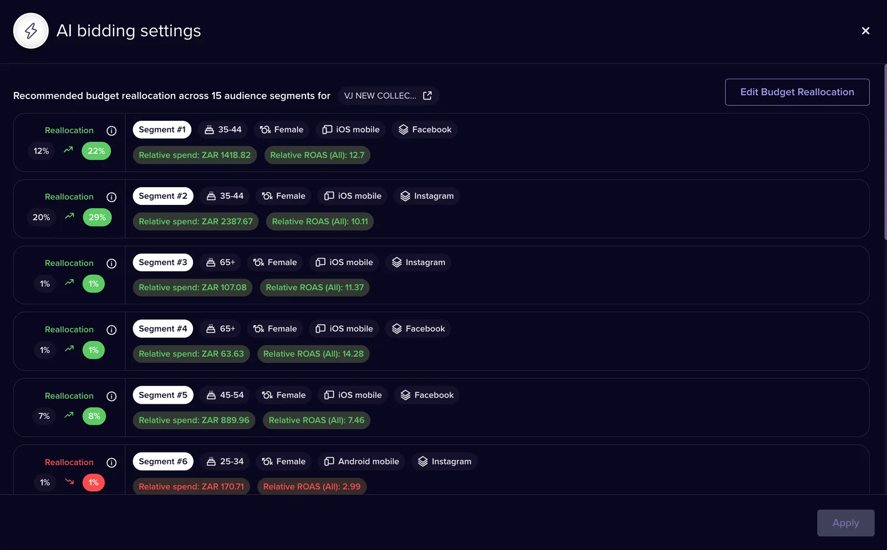The width and height of the screenshot is (887, 550).
Task: Click upward trend arrow in Segment #1 row
Action: pyautogui.click(x=68, y=150)
